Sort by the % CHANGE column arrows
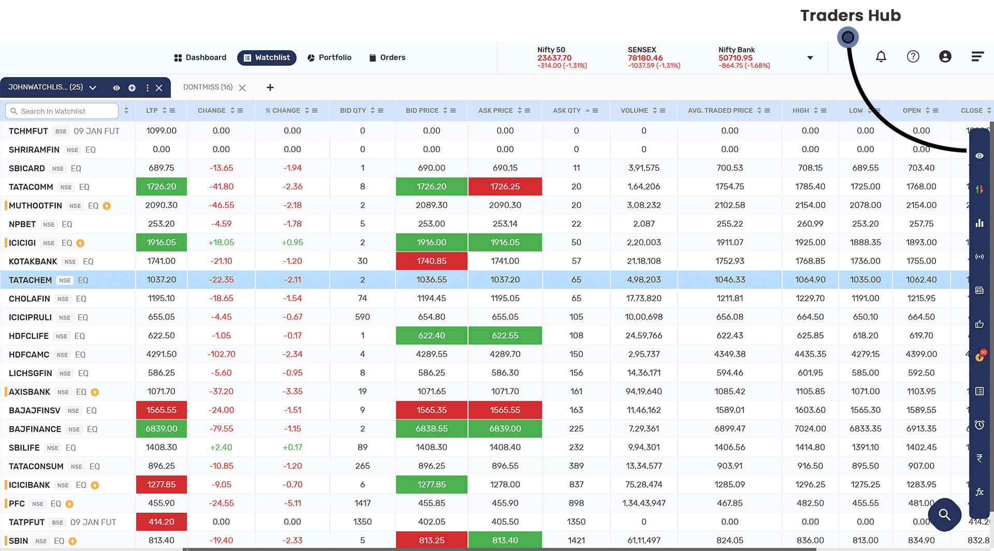The width and height of the screenshot is (994, 551). [x=307, y=111]
